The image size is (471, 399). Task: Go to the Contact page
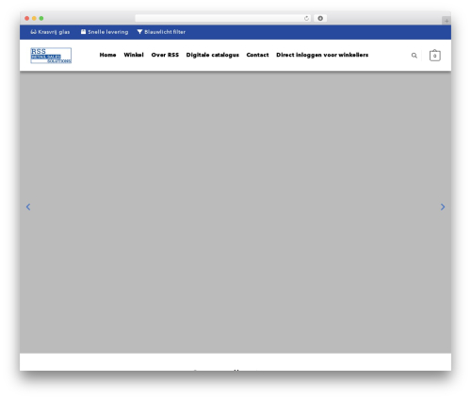click(x=257, y=55)
